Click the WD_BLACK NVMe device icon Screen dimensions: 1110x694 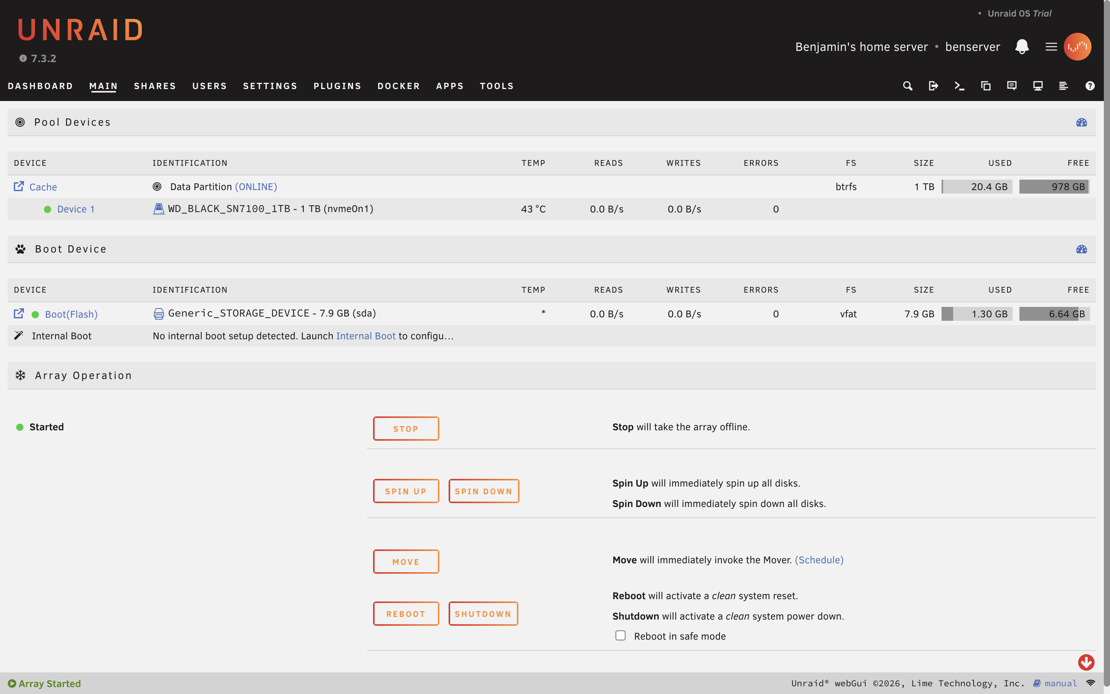point(158,209)
